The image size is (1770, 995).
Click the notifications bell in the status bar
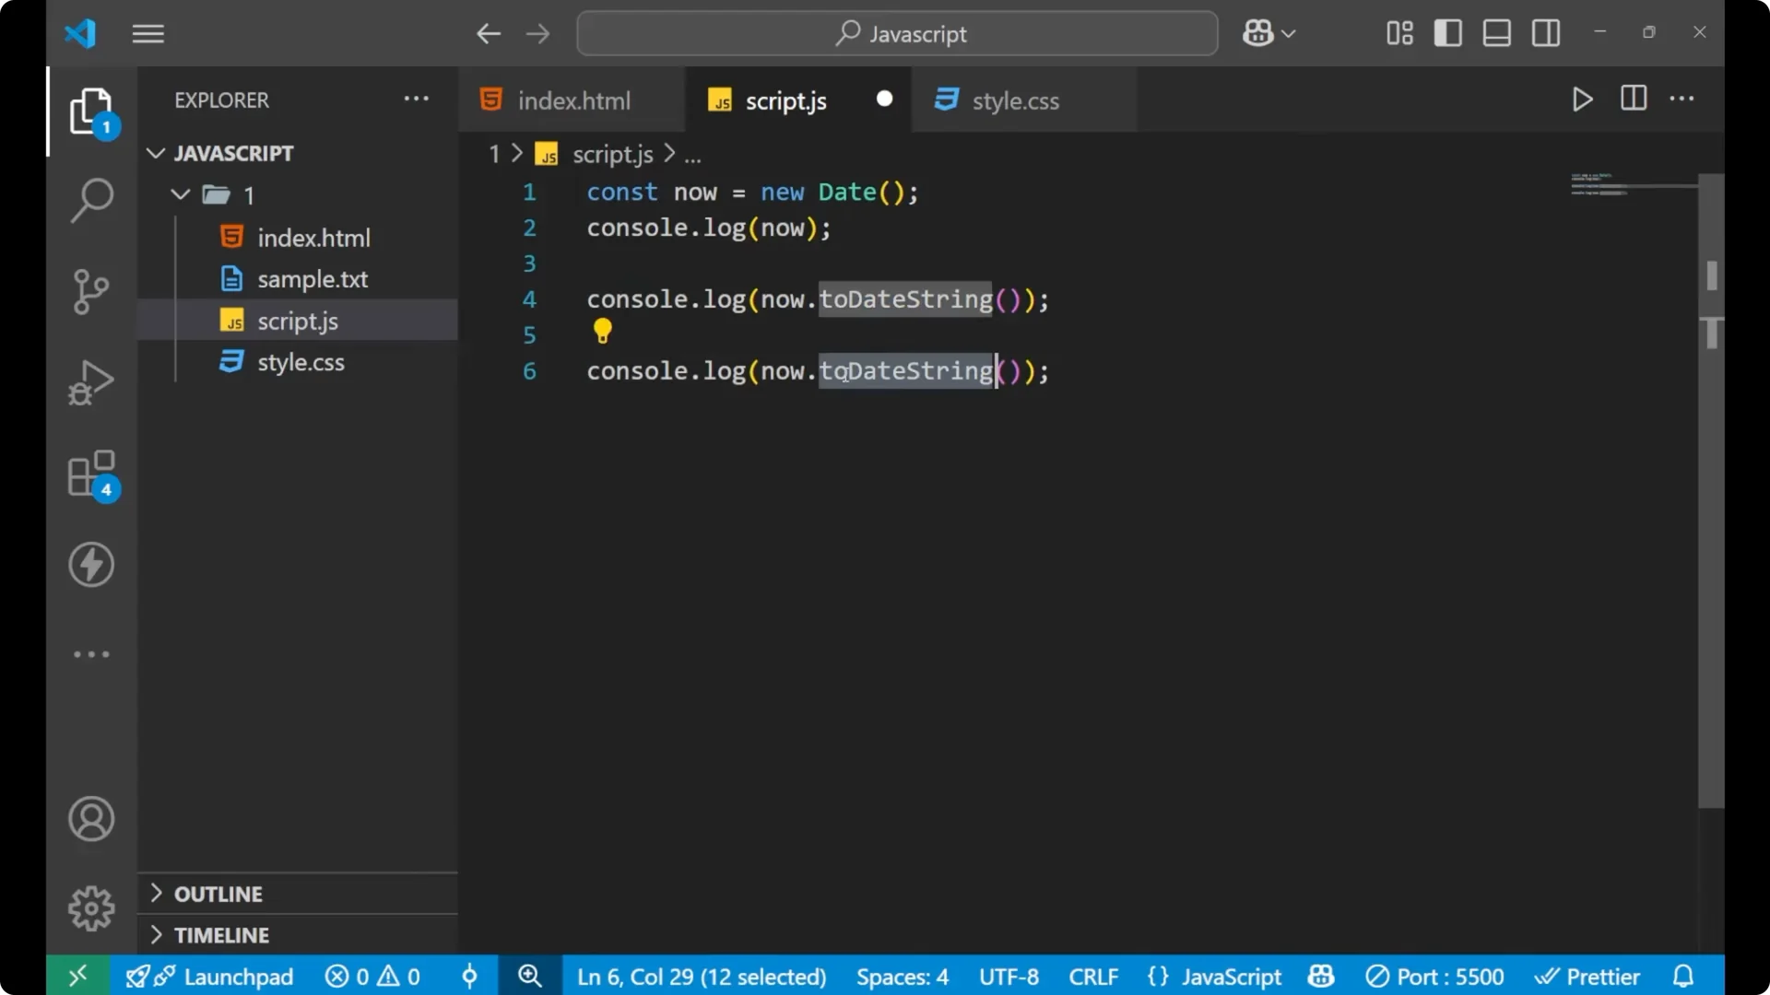pos(1684,976)
